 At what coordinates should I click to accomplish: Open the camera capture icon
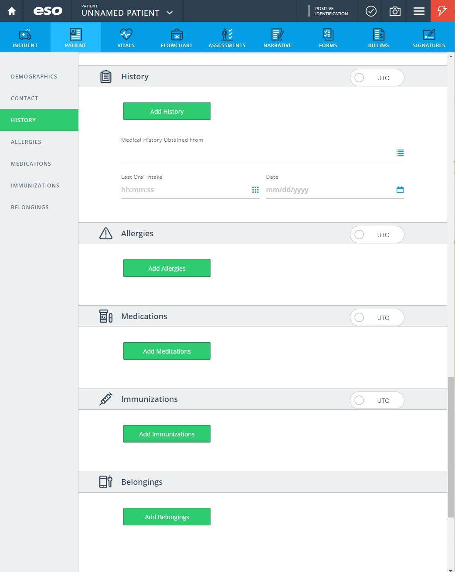(395, 11)
